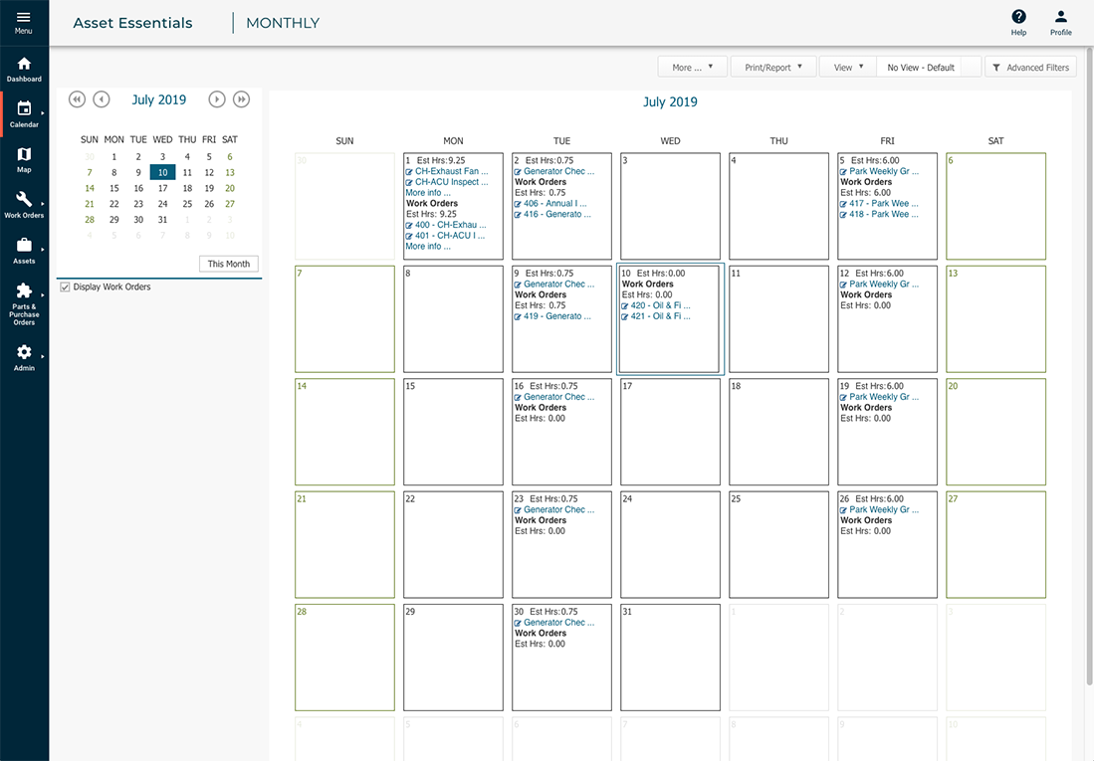Image resolution: width=1094 pixels, height=761 pixels.
Task: Click the July 17 cell in main calendar
Action: pos(670,432)
